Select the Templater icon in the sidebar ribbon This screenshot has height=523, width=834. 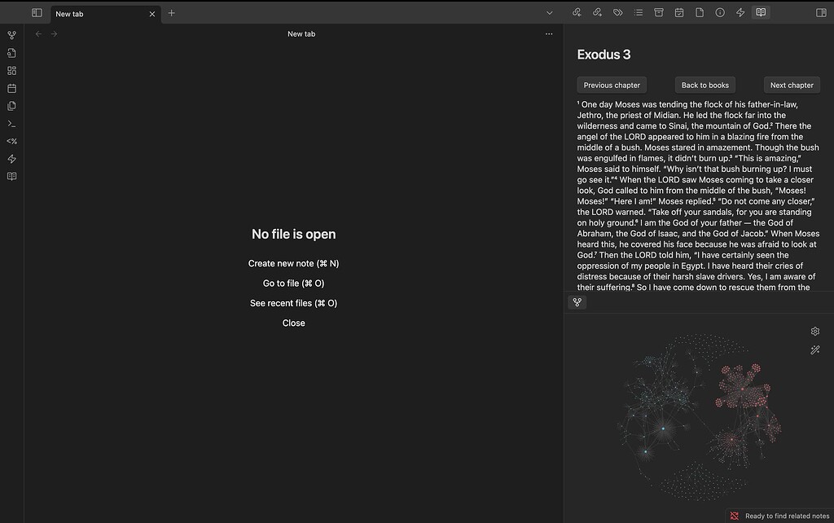click(11, 141)
